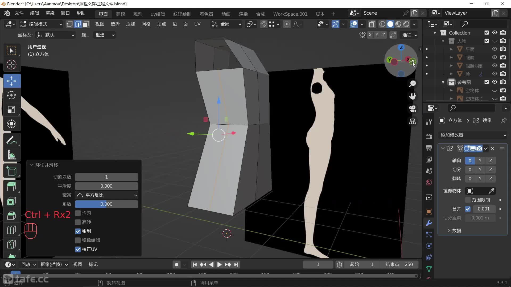Image resolution: width=511 pixels, height=287 pixels.
Task: Select the Add Cube tool
Action: (x=11, y=171)
